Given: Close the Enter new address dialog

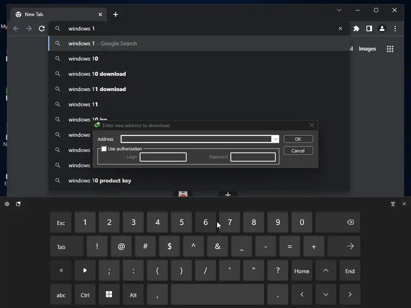Looking at the screenshot, I should (312, 126).
